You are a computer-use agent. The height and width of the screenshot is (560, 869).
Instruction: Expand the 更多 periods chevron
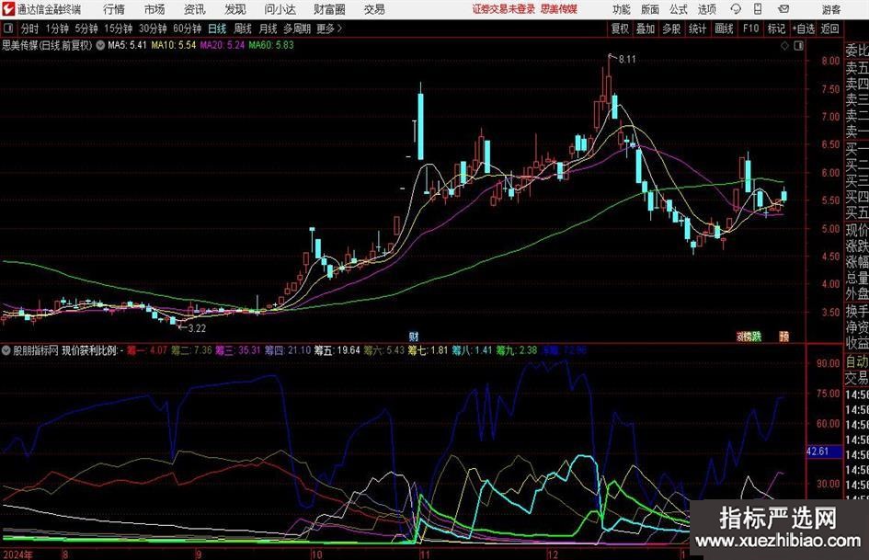339,29
